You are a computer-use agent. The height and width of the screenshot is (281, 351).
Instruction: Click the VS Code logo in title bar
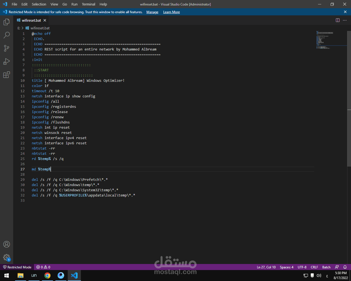(5, 4)
